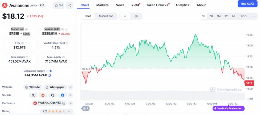The image size is (260, 115).
Task: Click the verified circulating supply badge
Action: (51, 71)
